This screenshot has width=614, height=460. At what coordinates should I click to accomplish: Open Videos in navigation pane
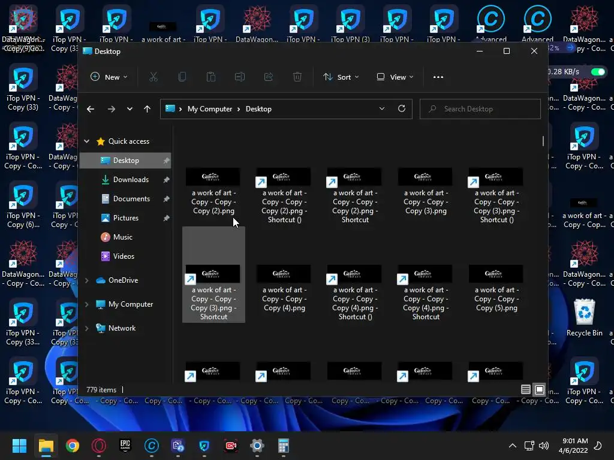click(x=125, y=256)
